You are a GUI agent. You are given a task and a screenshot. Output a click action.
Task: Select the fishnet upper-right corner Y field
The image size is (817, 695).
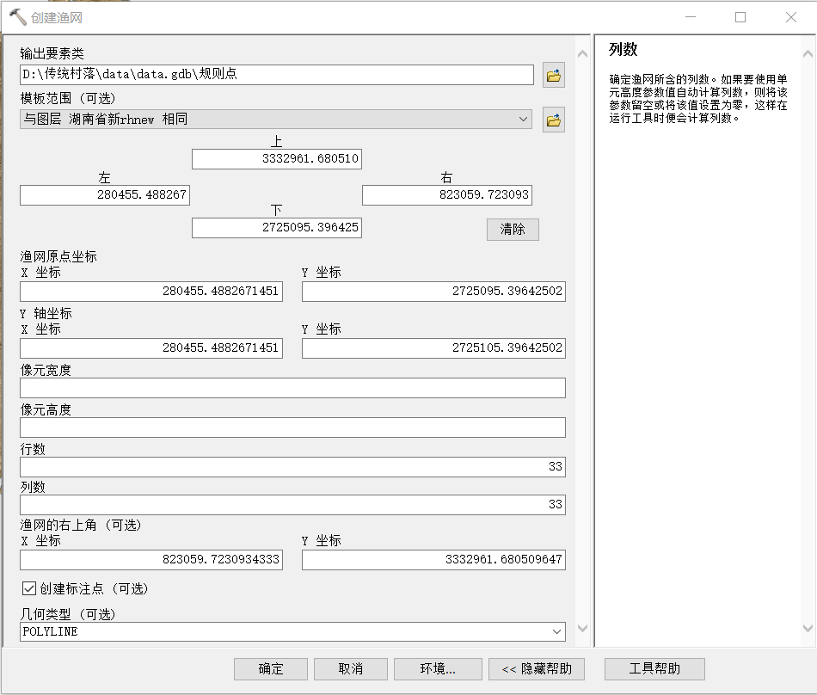433,560
